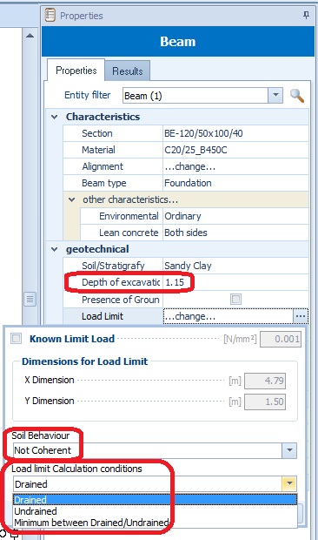The image size is (318, 540).
Task: Click the magnifier search icon beside Entity filter
Action: click(296, 96)
